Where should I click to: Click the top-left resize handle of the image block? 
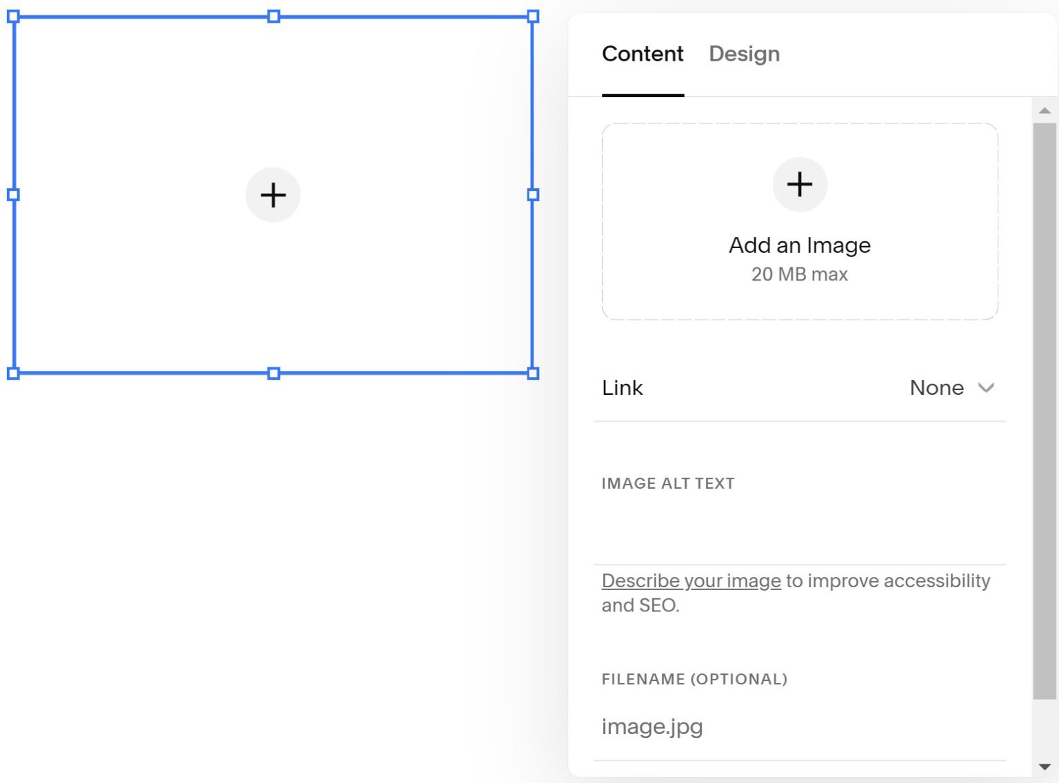click(x=12, y=16)
